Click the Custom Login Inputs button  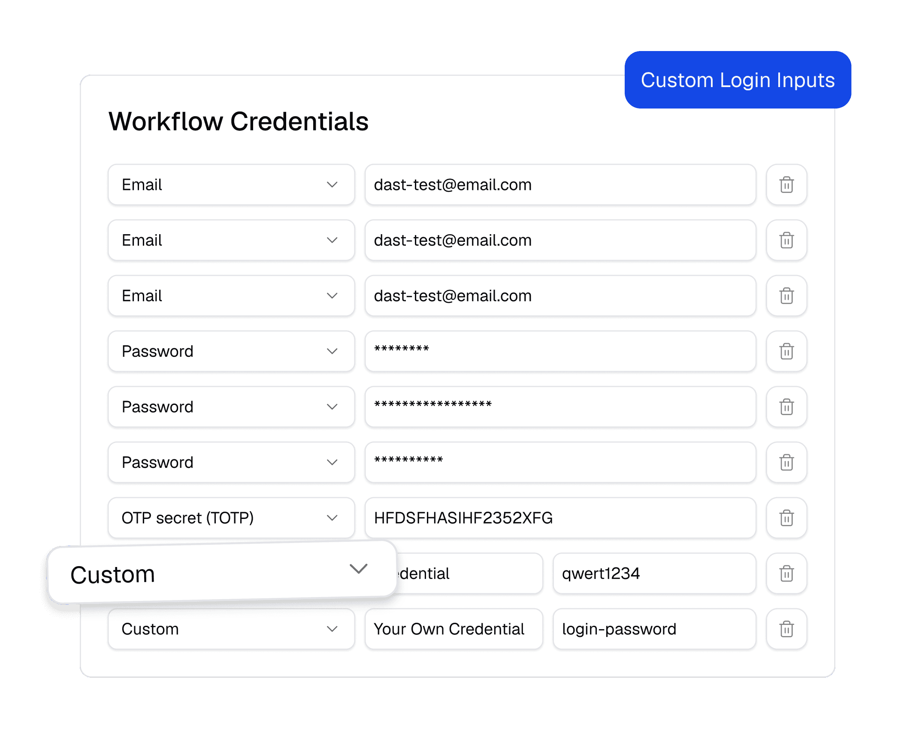pos(738,80)
